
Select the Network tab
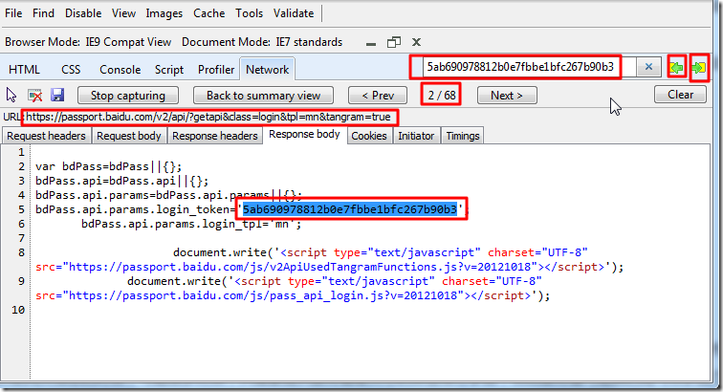click(x=268, y=70)
